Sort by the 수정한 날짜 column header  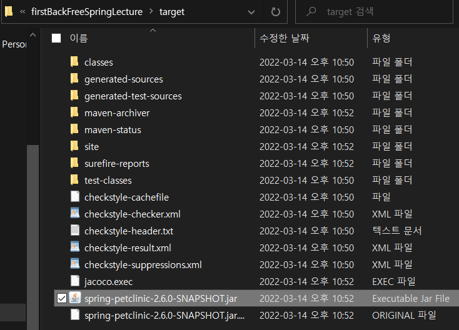click(x=285, y=38)
